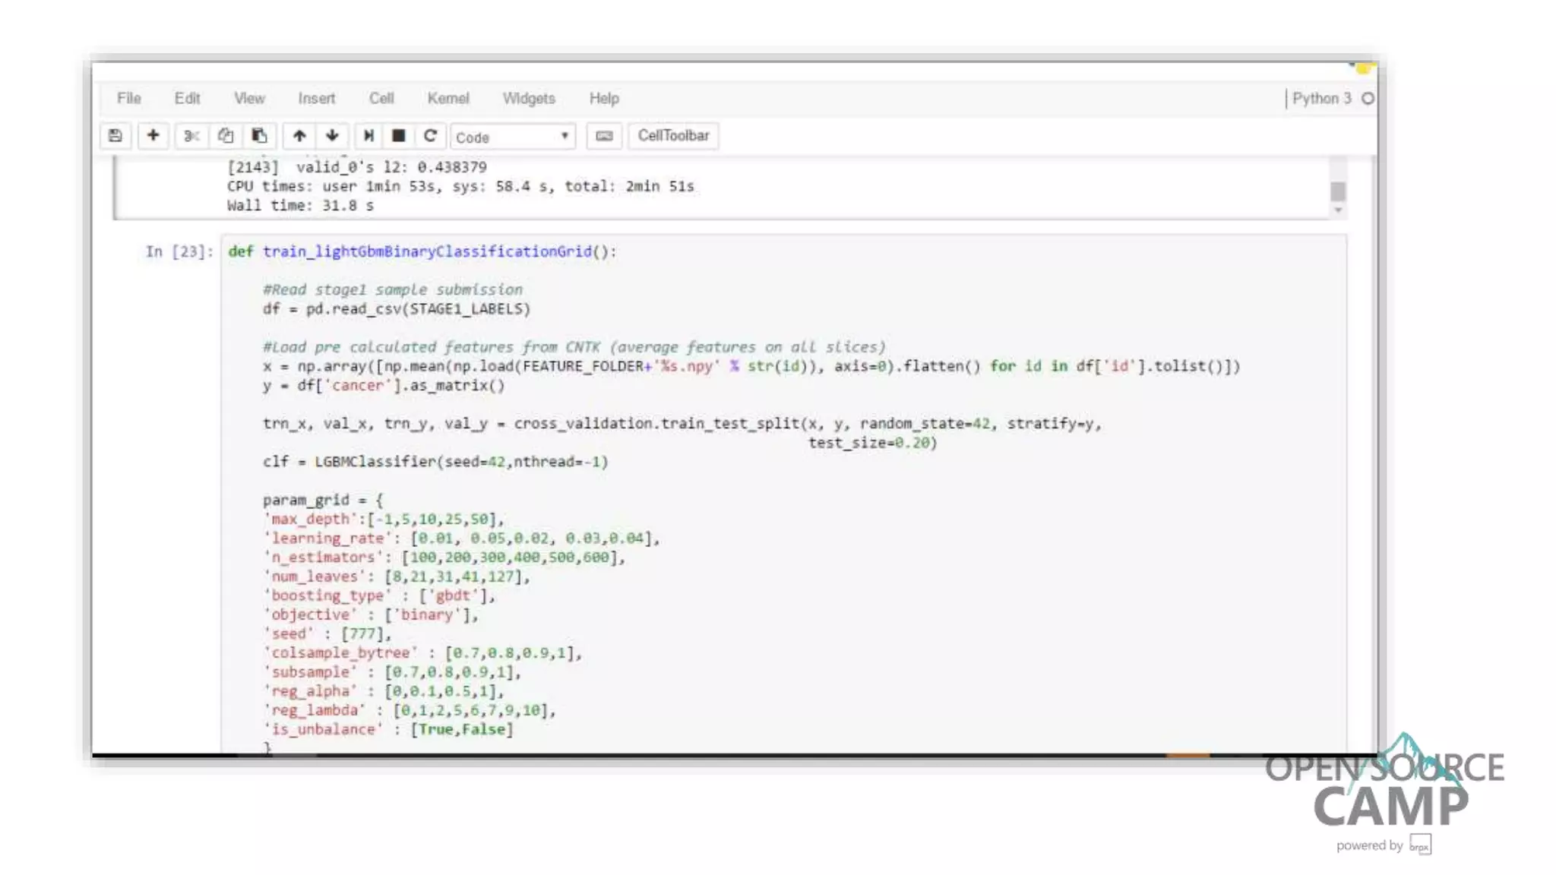Restart kernel with circular arrow icon
This screenshot has height=875, width=1556.
(430, 136)
